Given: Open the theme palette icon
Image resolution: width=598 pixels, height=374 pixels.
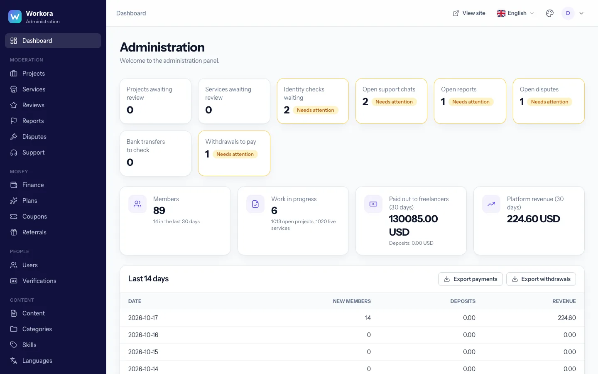Looking at the screenshot, I should coord(550,13).
